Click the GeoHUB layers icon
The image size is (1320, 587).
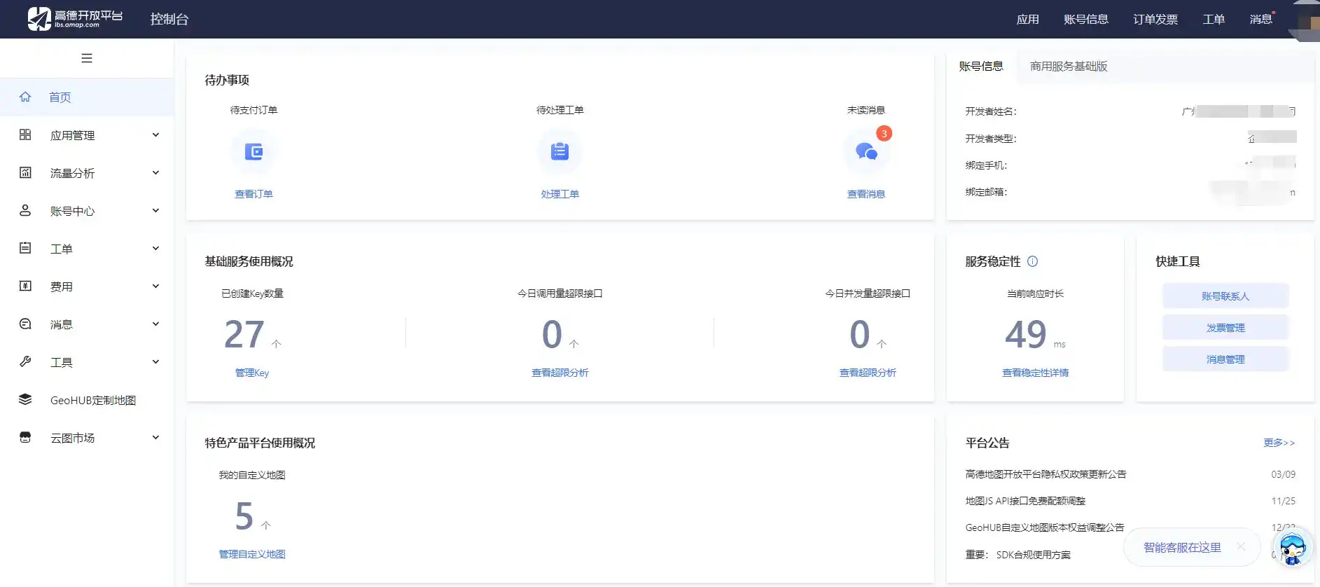click(x=25, y=399)
